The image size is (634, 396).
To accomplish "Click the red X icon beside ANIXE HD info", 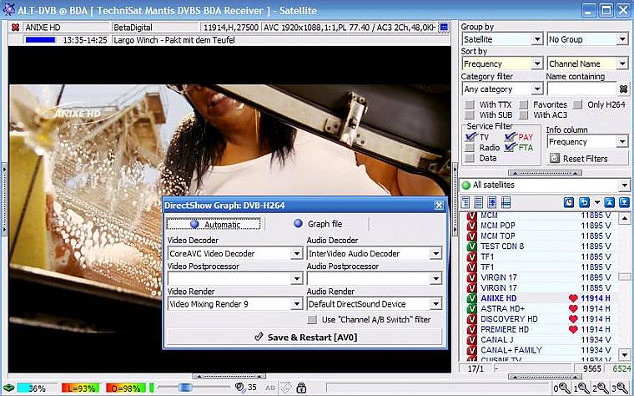I will click(15, 28).
